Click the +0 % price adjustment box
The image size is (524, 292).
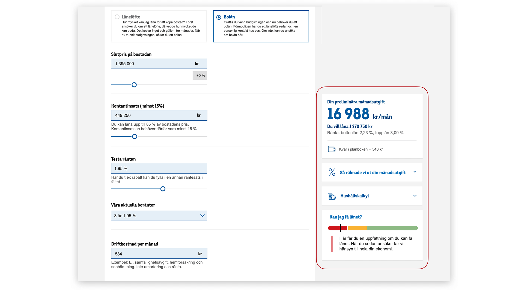click(x=200, y=76)
